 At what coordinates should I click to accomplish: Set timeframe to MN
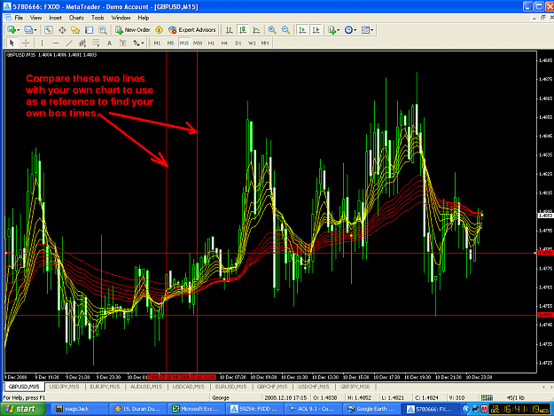pos(265,43)
